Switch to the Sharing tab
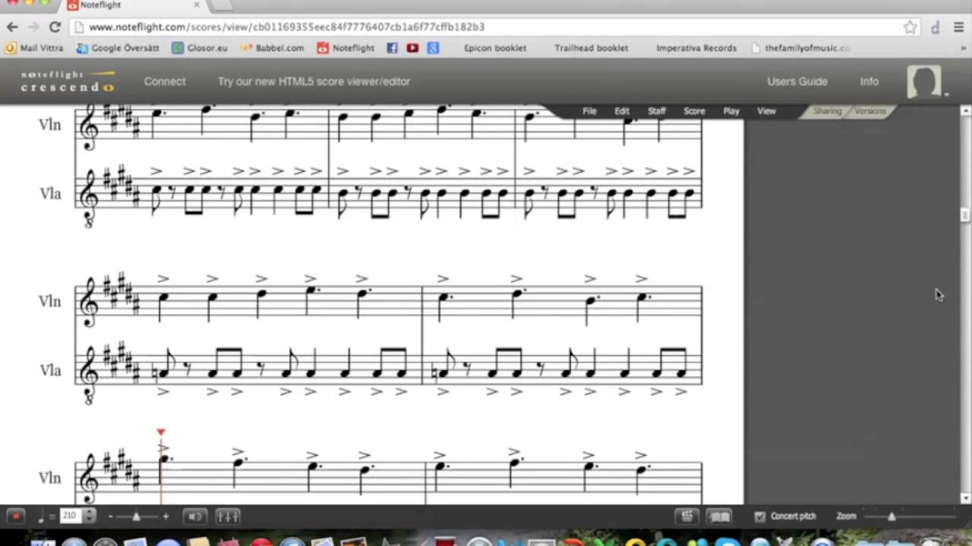Viewport: 972px width, 546px height. point(827,111)
